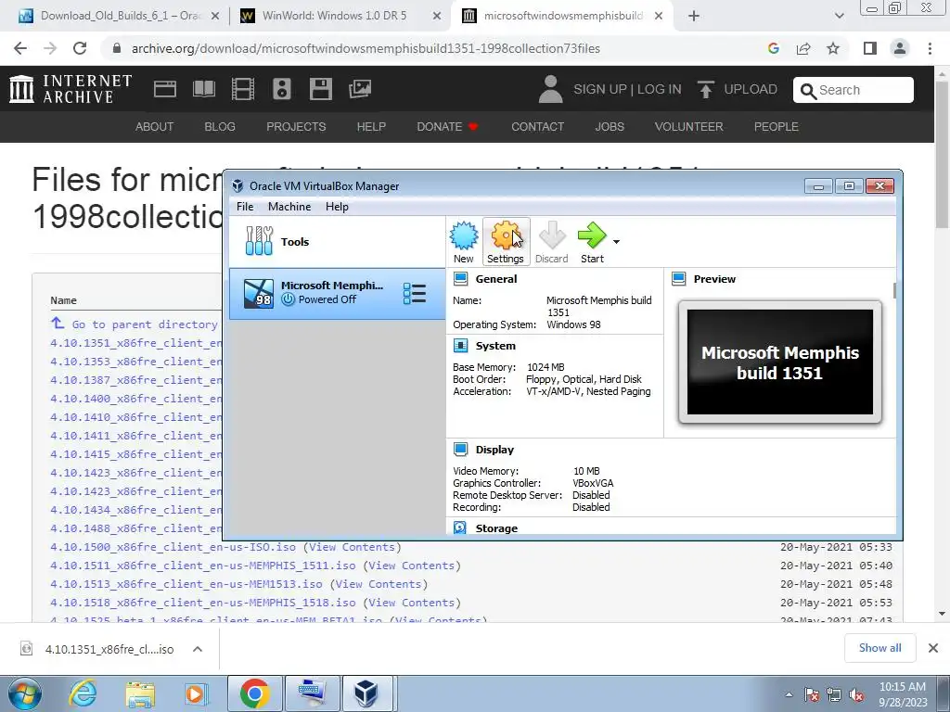Bookmark this page with star icon

pos(833,48)
